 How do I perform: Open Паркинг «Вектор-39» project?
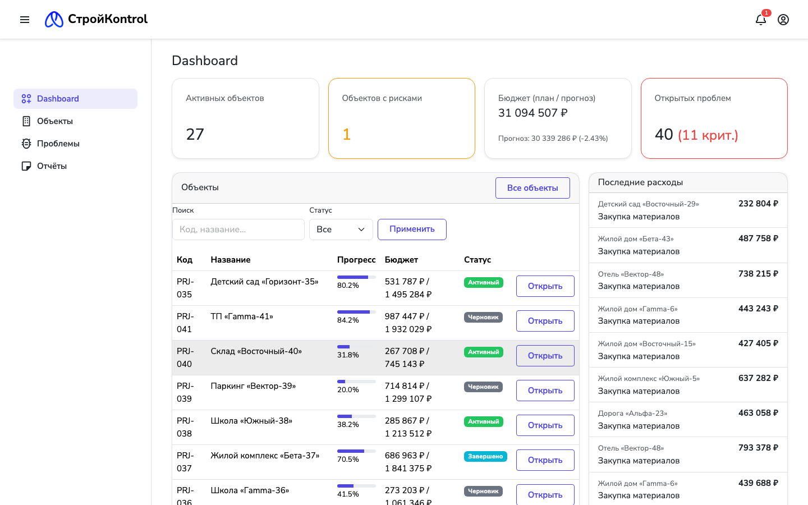point(545,391)
